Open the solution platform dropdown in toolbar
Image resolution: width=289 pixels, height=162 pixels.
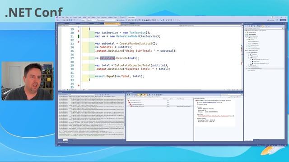point(92,20)
